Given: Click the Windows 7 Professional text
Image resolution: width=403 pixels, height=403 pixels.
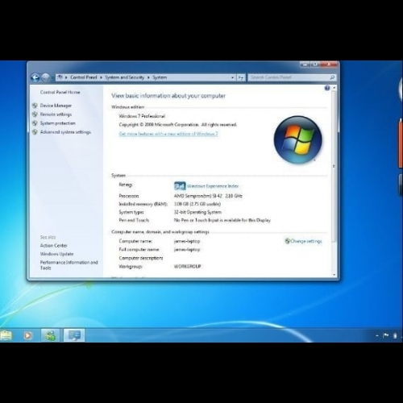Looking at the screenshot, I should pyautogui.click(x=142, y=116).
